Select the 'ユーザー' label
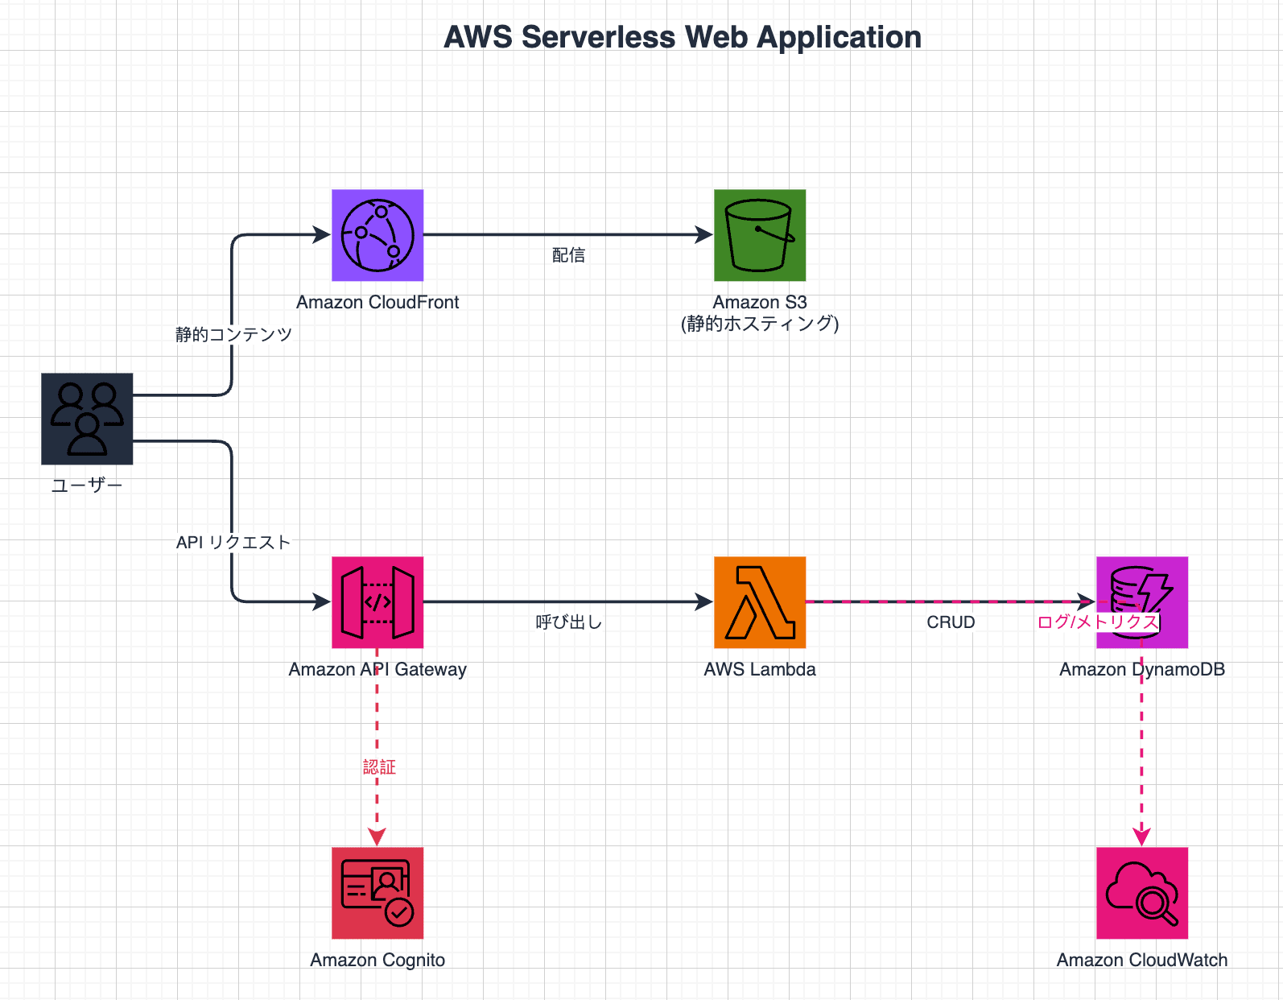 coord(87,486)
